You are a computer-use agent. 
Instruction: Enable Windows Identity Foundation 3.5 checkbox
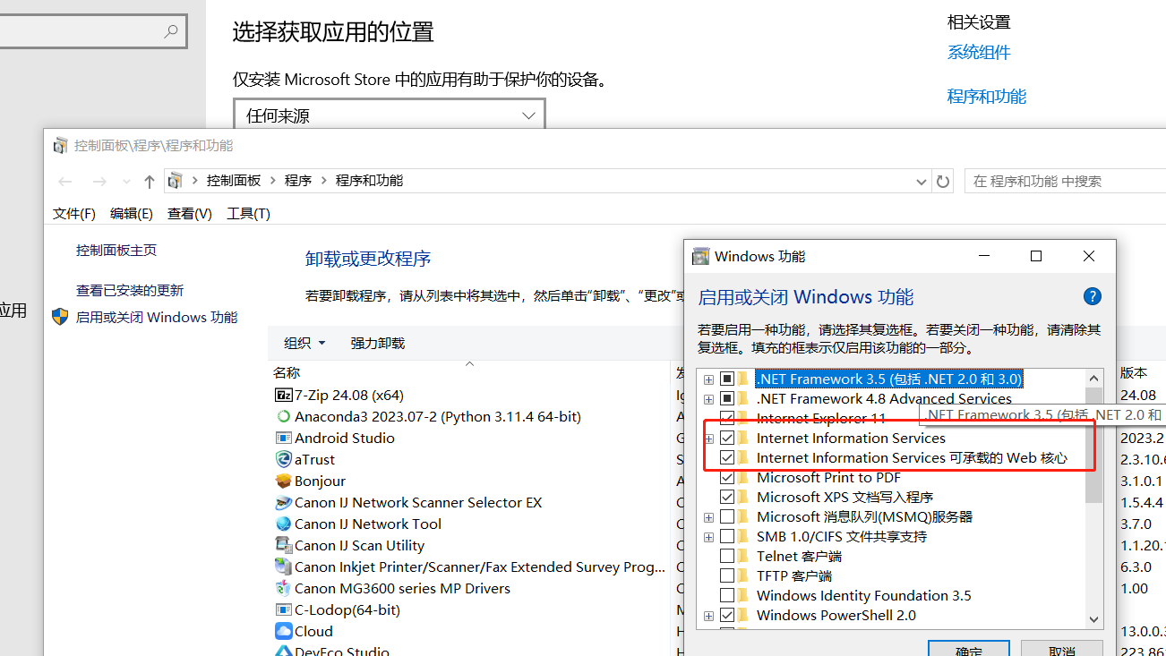tap(727, 595)
